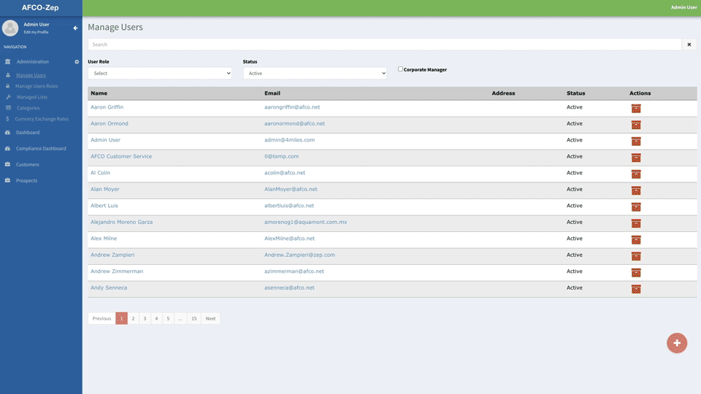Screen dimensions: 701x394
Task: Click the Admin User avatar picture
Action: tap(10, 28)
